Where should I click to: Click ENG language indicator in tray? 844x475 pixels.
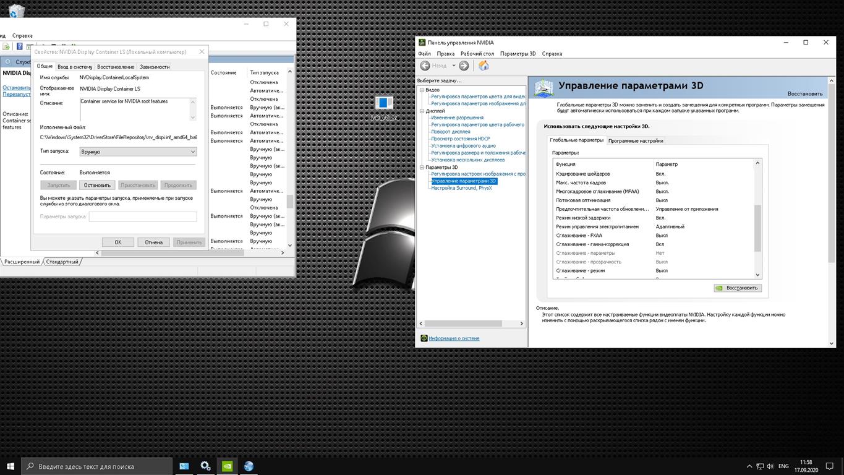[x=783, y=466]
